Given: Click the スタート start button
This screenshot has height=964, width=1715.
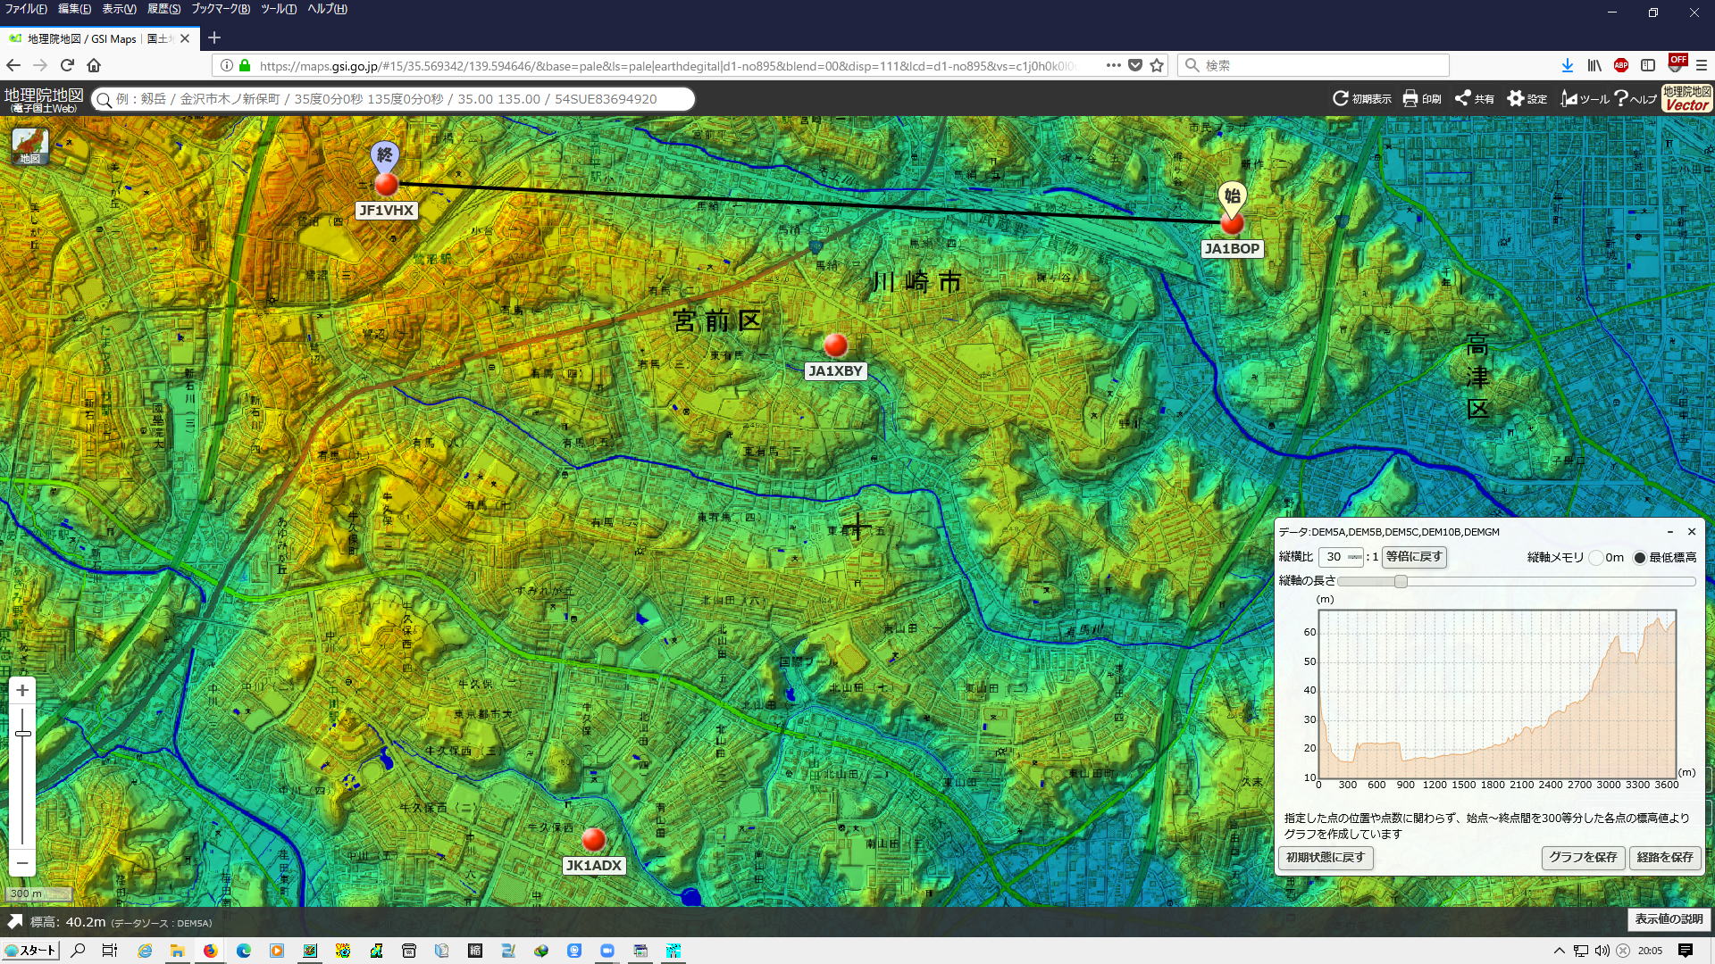Looking at the screenshot, I should pos(30,951).
